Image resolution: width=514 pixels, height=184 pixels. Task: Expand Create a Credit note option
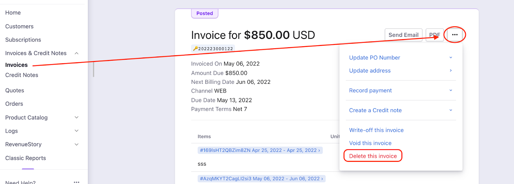[451, 110]
